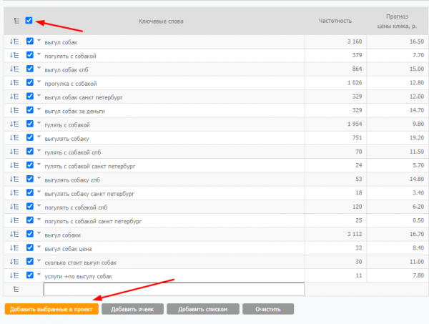Open dropdown arrow for 'выгуливать собаку'
The width and height of the screenshot is (429, 324).
click(39, 137)
